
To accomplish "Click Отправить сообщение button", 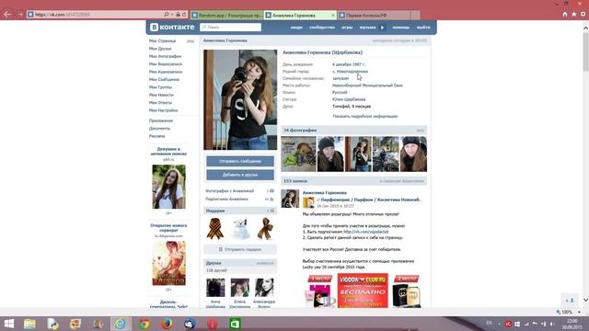I will coord(240,162).
